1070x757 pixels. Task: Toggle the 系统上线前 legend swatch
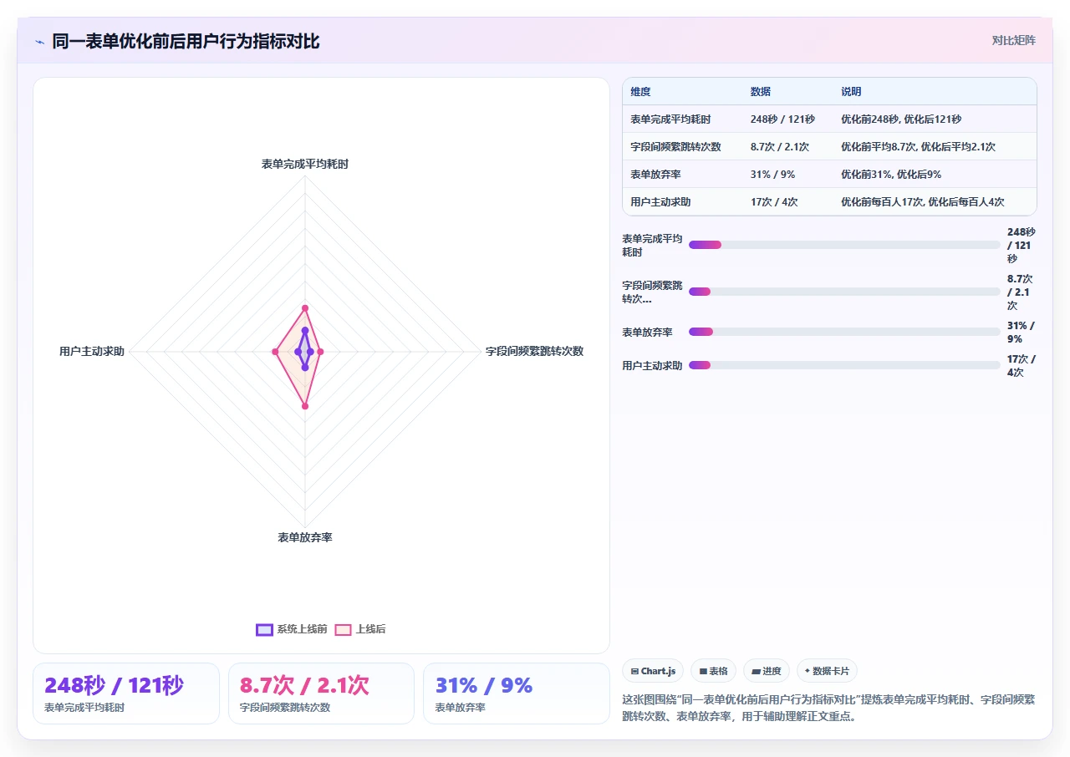(x=264, y=629)
